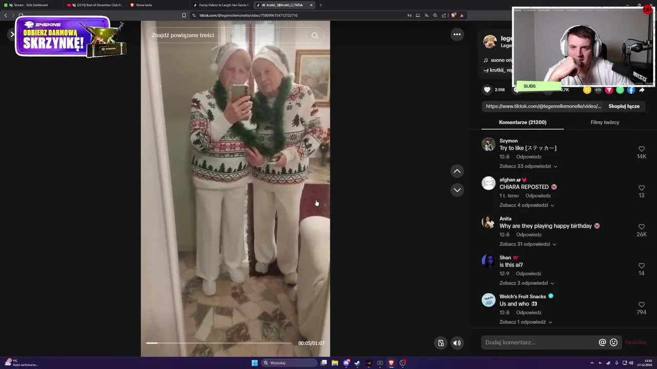Go to next video with down arrow
The height and width of the screenshot is (369, 657).
[x=457, y=190]
